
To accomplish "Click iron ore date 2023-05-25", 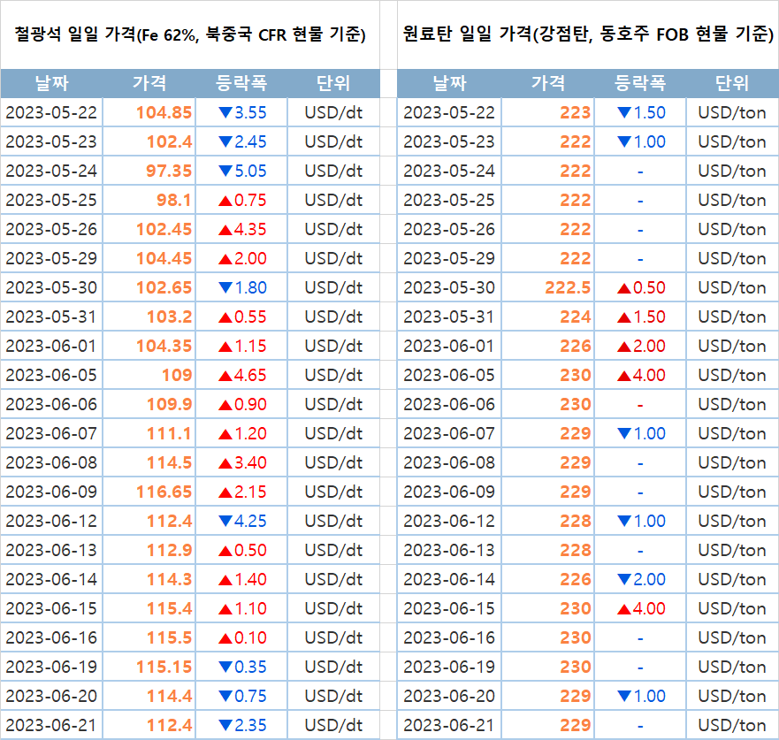I will coord(51,200).
